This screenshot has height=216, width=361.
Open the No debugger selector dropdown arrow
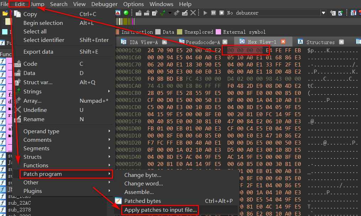323,13
